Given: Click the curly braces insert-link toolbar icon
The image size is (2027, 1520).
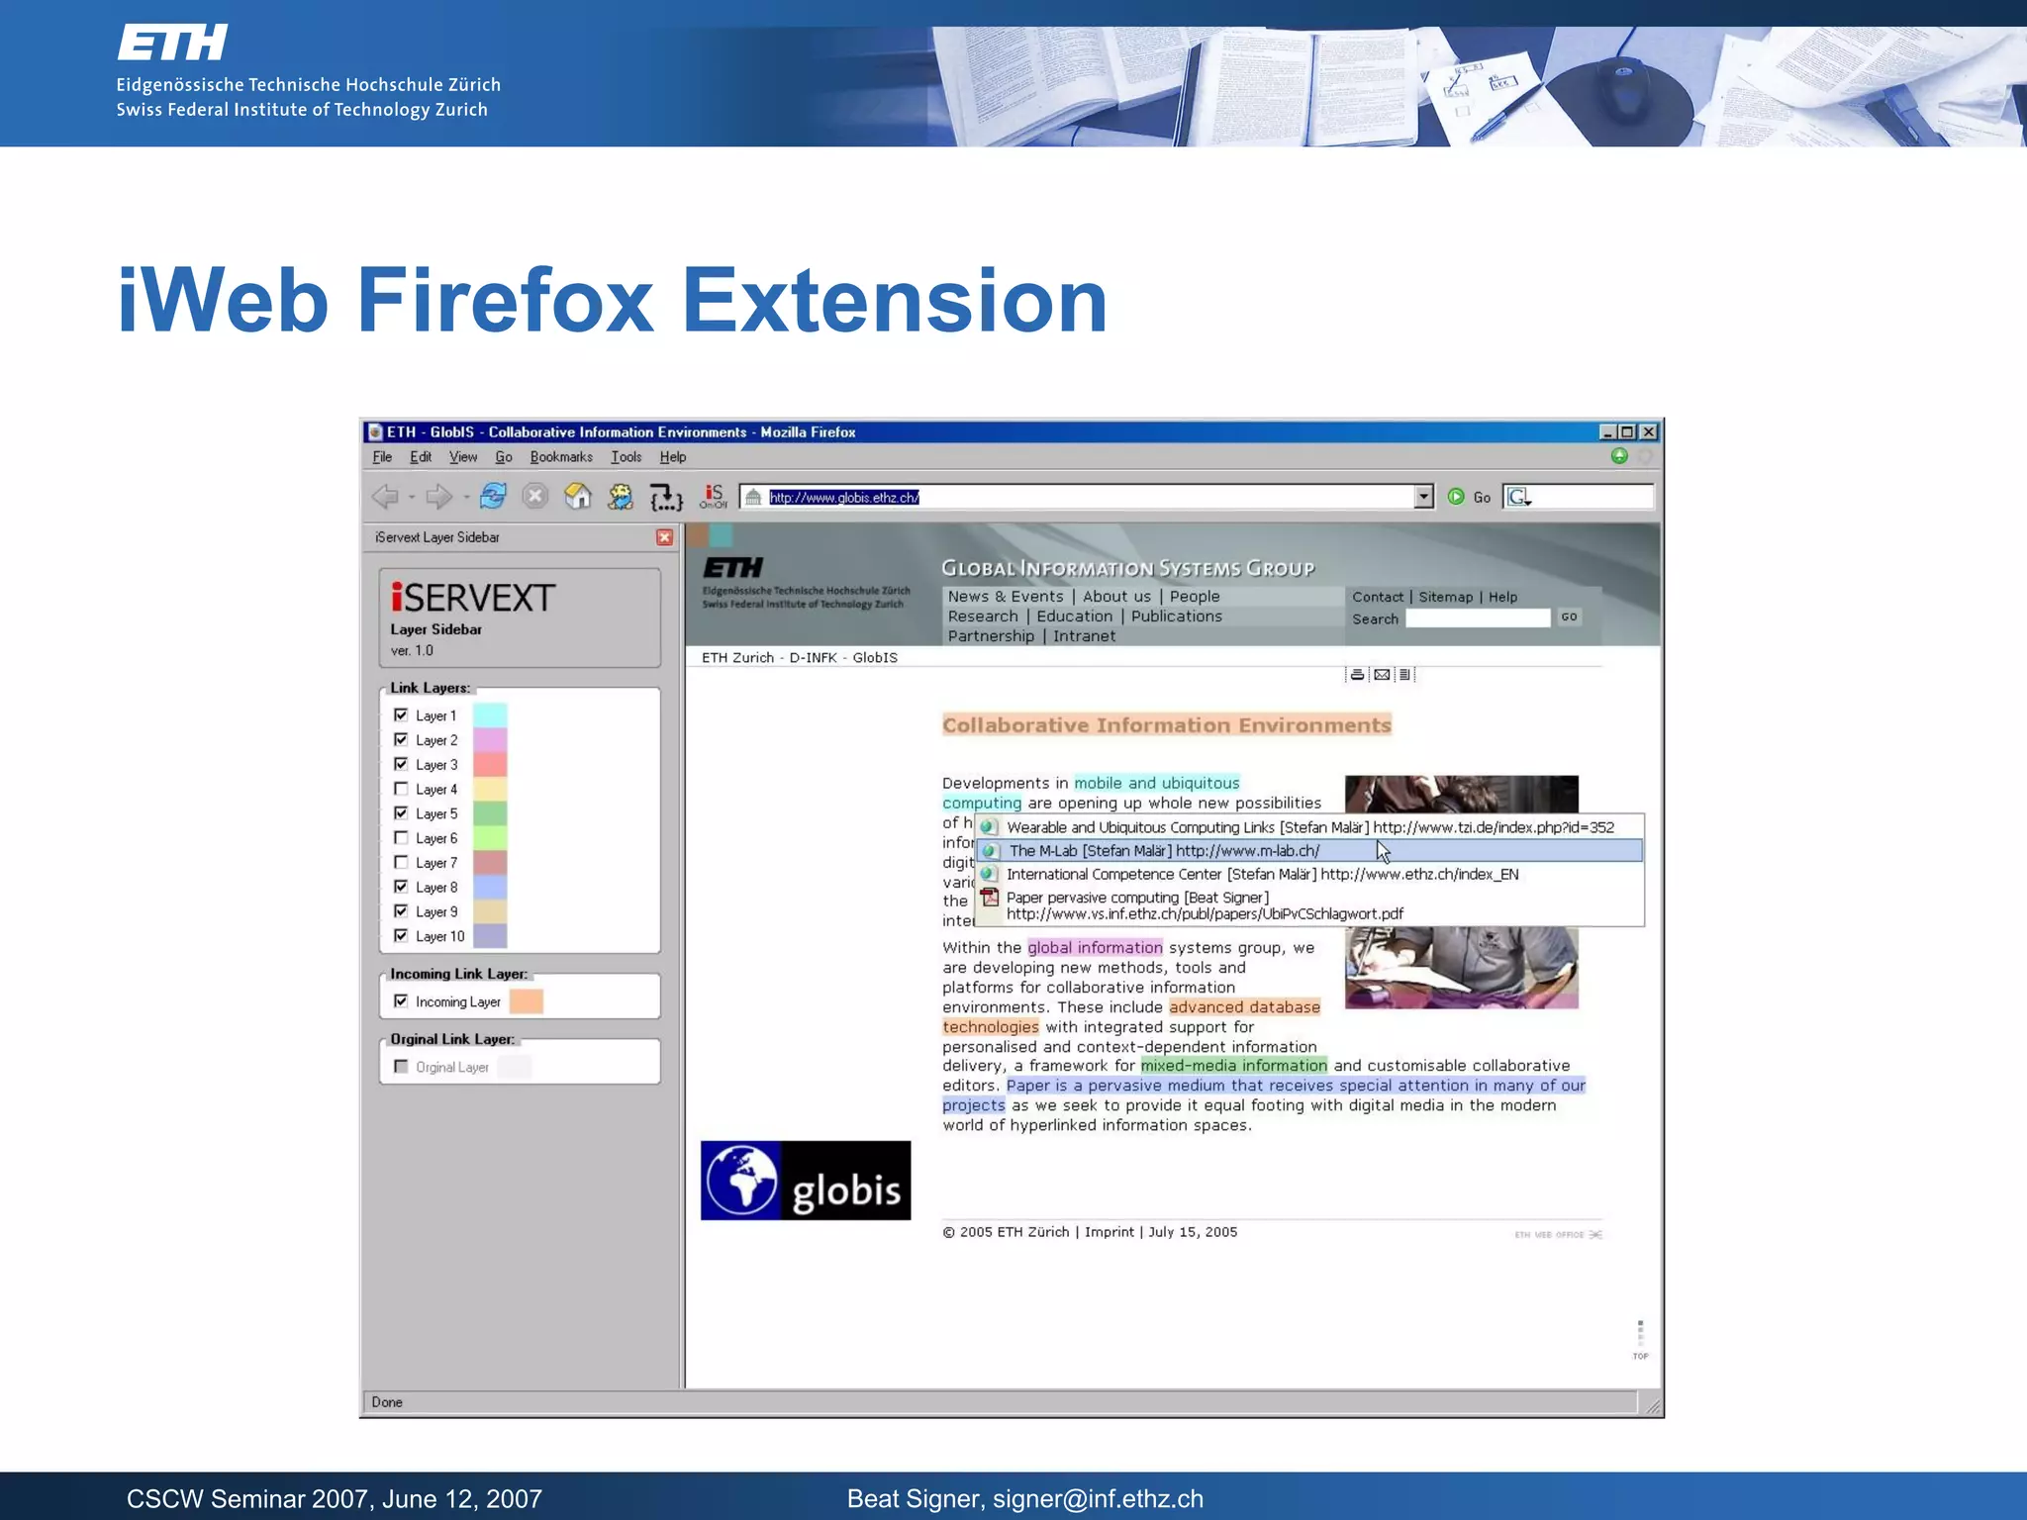Looking at the screenshot, I should click(x=666, y=497).
